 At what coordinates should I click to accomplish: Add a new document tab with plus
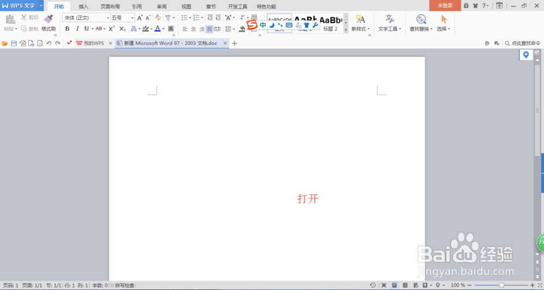(234, 43)
